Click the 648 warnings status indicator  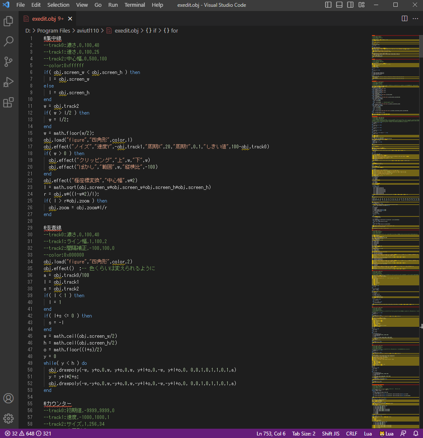point(27,433)
